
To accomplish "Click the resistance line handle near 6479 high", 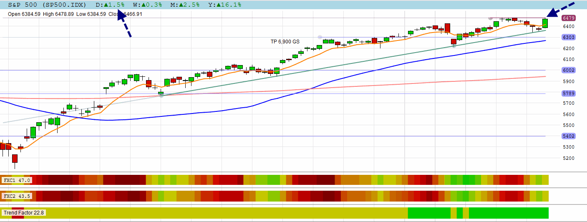I will [x=491, y=18].
